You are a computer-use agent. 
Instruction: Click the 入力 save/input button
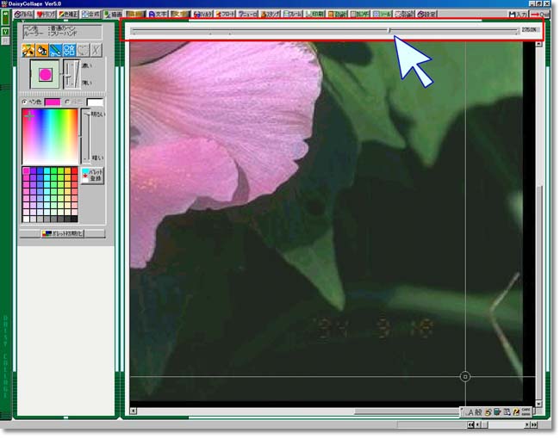tap(518, 15)
